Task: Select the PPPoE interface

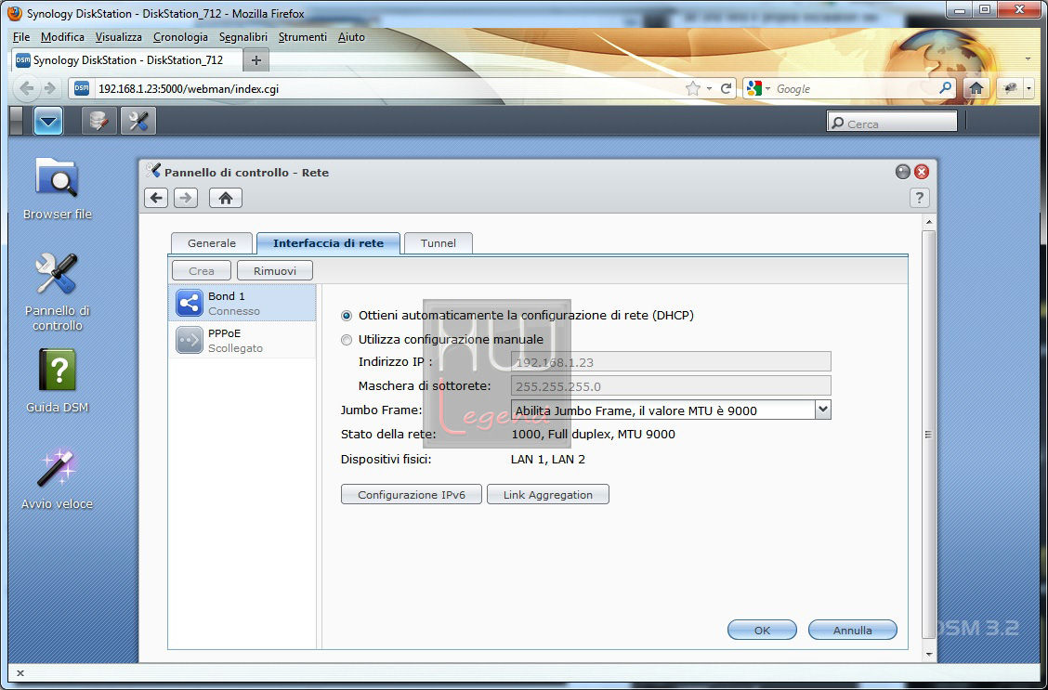Action: [x=242, y=340]
